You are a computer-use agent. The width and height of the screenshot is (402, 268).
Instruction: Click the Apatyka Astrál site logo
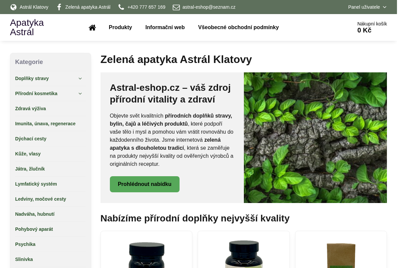(27, 27)
